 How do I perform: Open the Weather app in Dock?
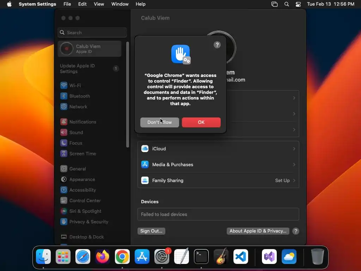click(289, 257)
